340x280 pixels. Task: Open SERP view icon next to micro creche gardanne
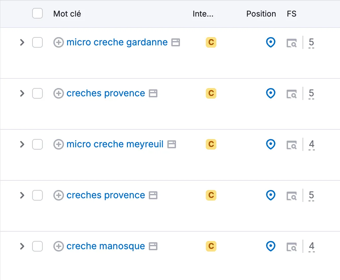coord(176,42)
